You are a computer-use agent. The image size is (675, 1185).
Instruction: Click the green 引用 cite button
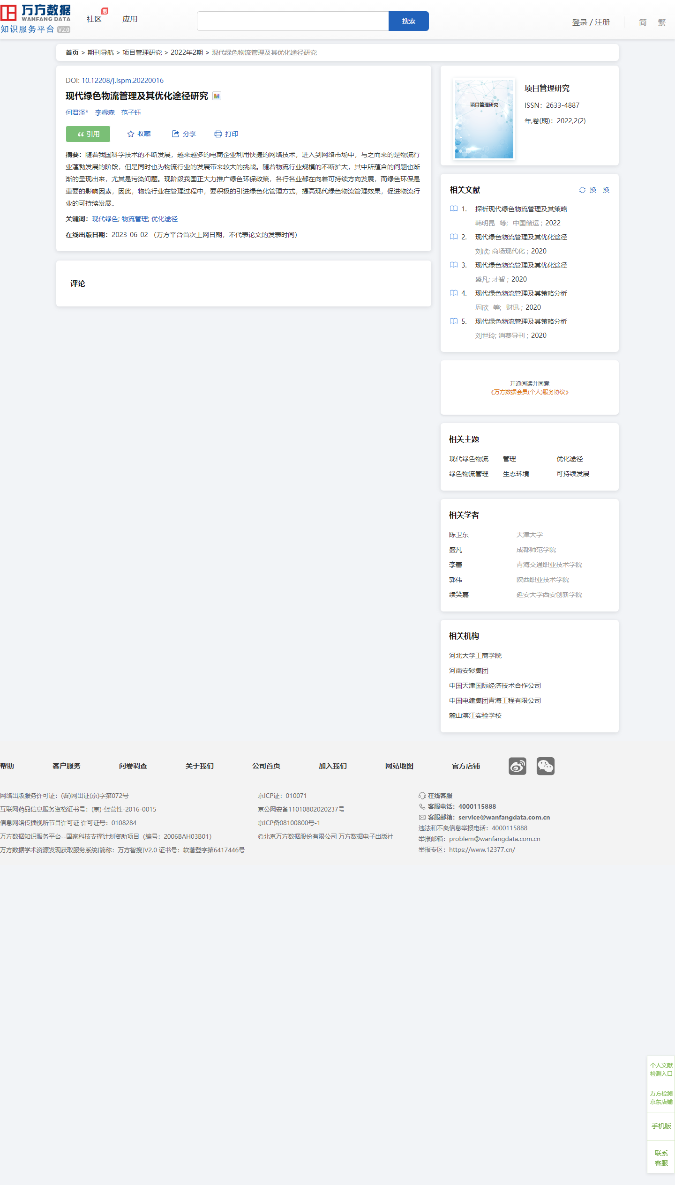click(88, 134)
